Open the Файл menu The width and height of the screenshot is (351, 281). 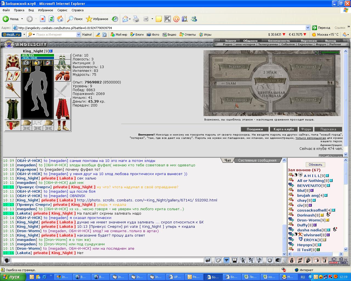(x=6, y=10)
